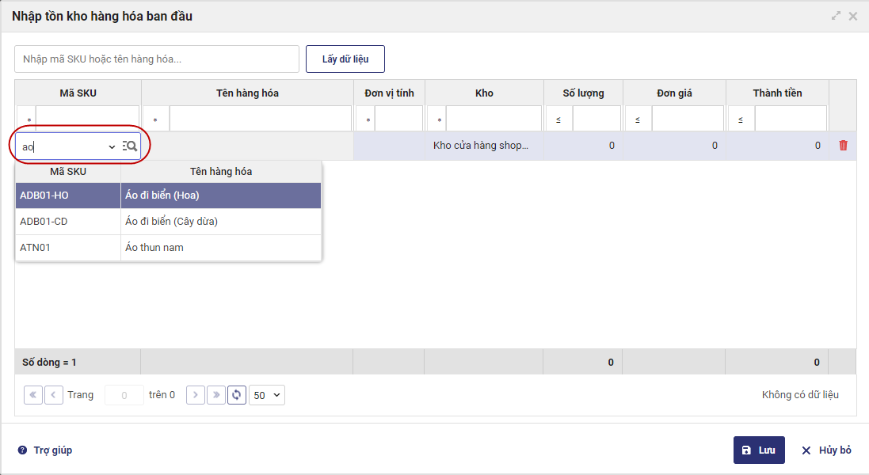Screen dimensions: 869x475
Task: Click the expand dialog icon in header
Action: (836, 16)
